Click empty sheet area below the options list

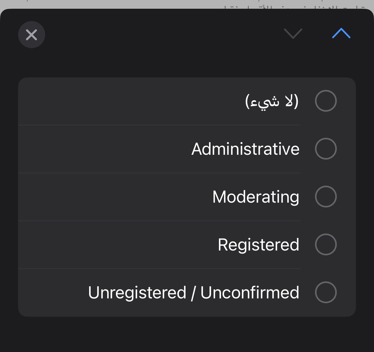[x=187, y=334]
